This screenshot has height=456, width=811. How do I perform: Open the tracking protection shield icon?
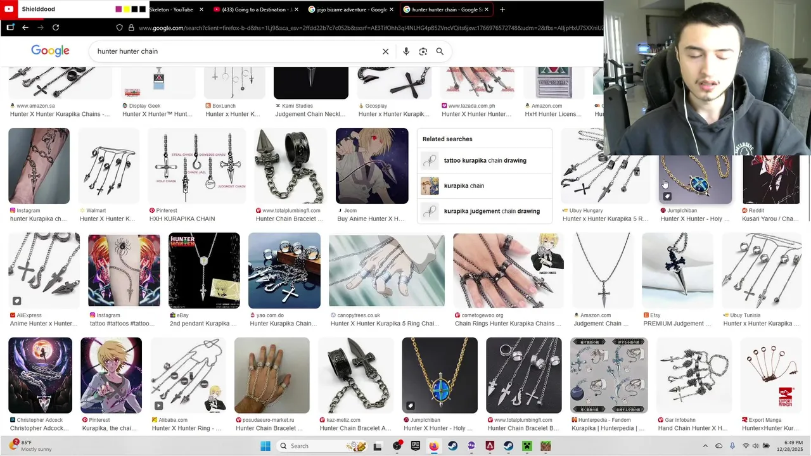coord(119,28)
